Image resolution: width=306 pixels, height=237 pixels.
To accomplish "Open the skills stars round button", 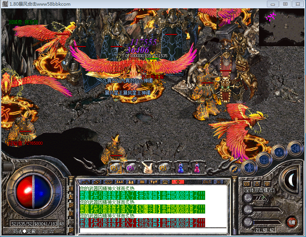I will click(x=279, y=153).
